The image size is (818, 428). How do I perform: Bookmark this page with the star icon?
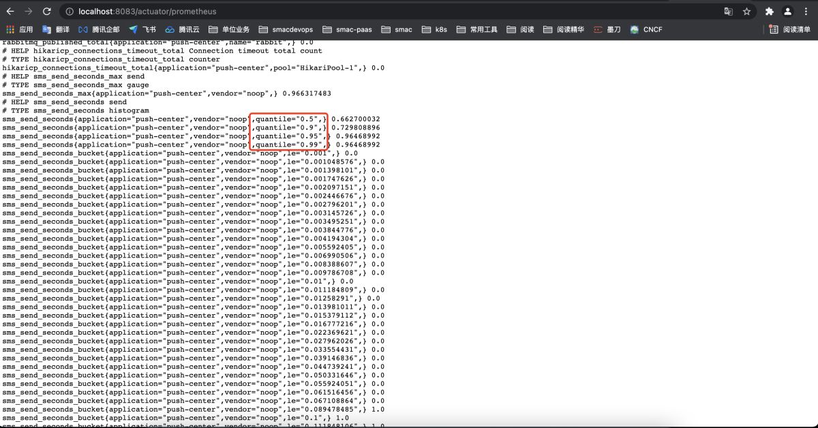click(746, 12)
